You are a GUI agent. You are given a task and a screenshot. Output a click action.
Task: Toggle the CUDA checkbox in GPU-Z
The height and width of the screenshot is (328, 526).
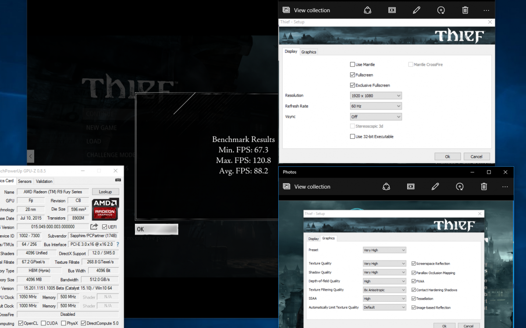pos(43,323)
